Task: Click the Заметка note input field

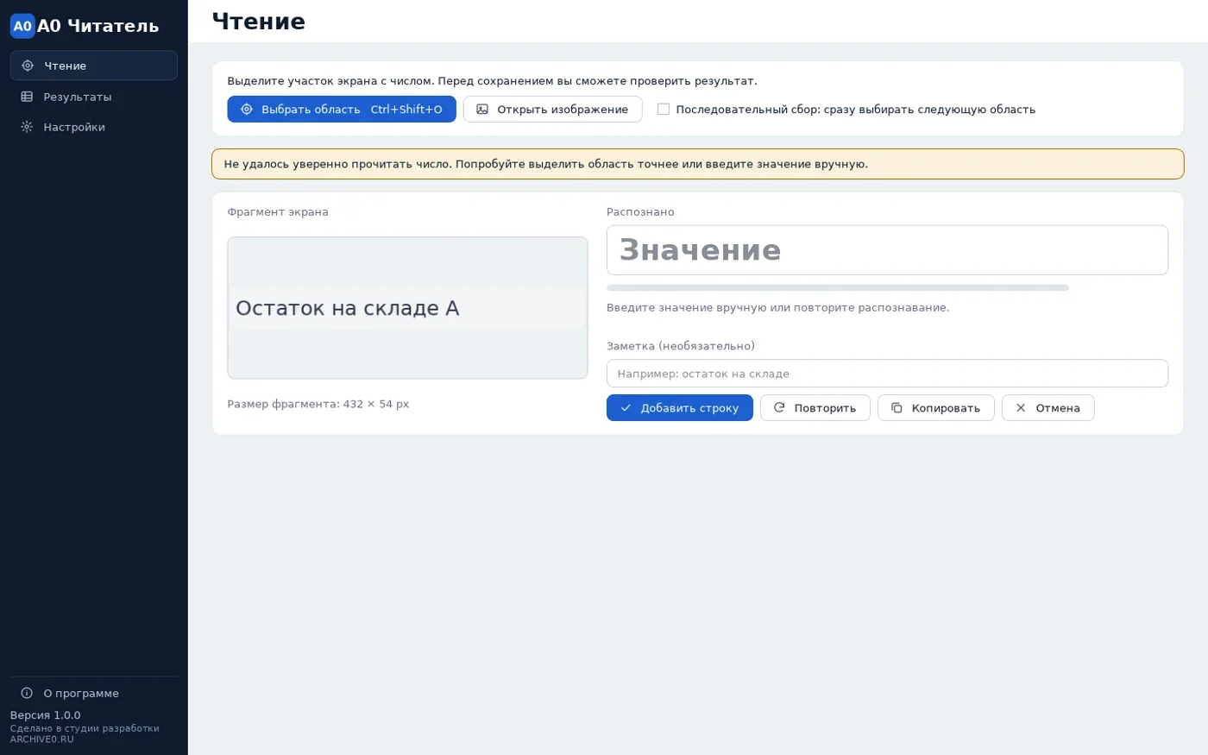Action: (x=887, y=374)
